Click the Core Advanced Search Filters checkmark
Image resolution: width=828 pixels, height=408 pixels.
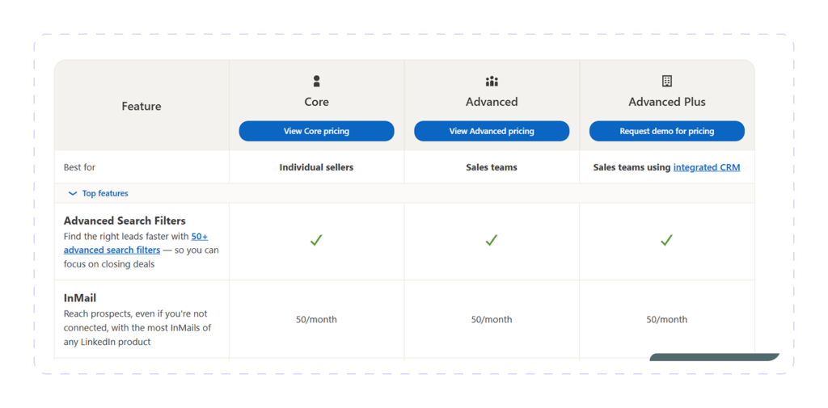[316, 240]
